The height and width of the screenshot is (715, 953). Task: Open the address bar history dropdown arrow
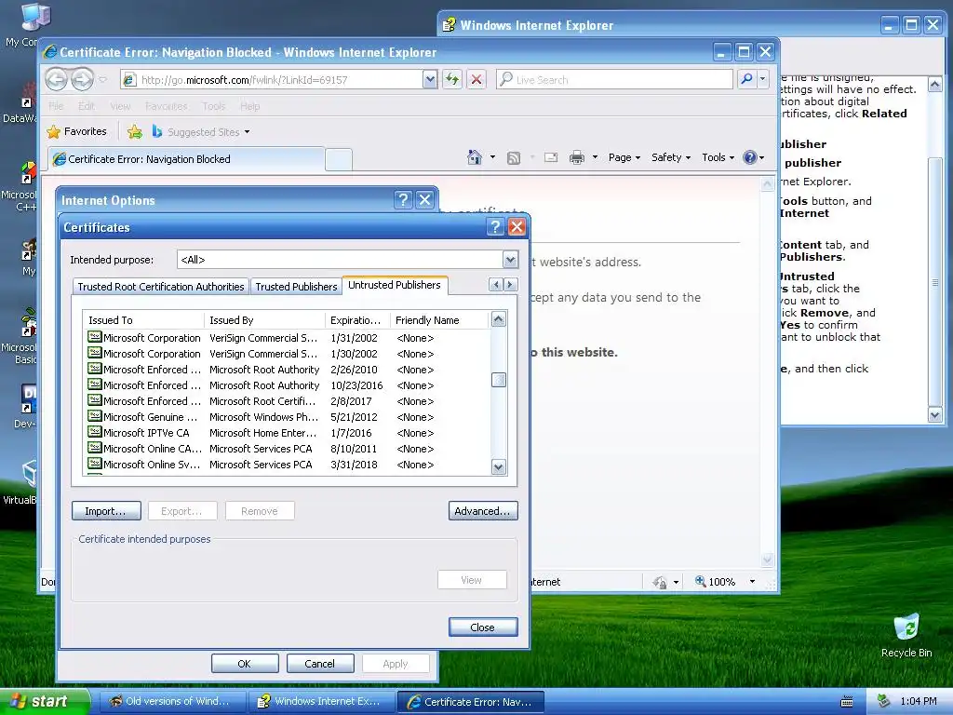(430, 80)
